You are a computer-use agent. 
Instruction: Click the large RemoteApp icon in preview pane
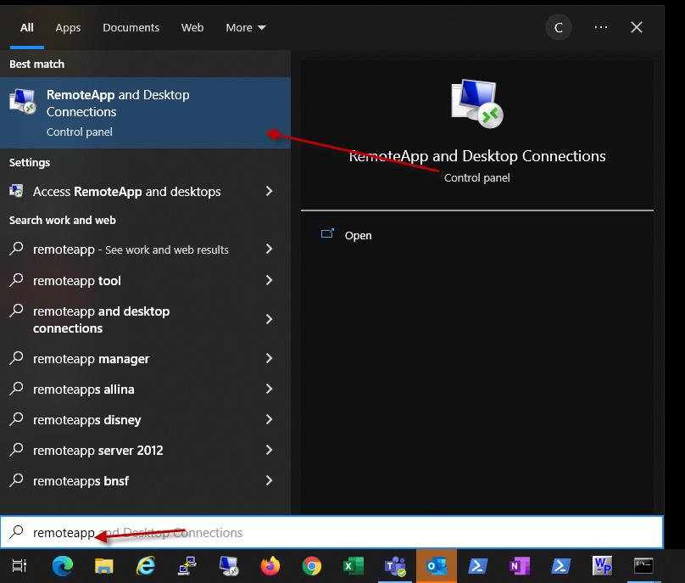coord(477,104)
